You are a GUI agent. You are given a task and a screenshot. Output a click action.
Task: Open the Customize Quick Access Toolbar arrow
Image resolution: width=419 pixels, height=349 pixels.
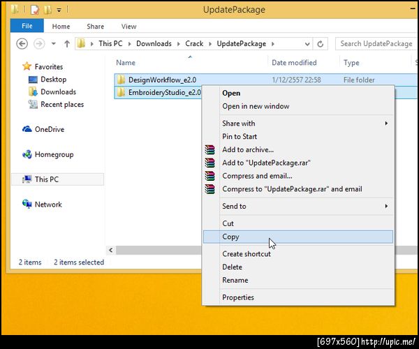(x=59, y=10)
